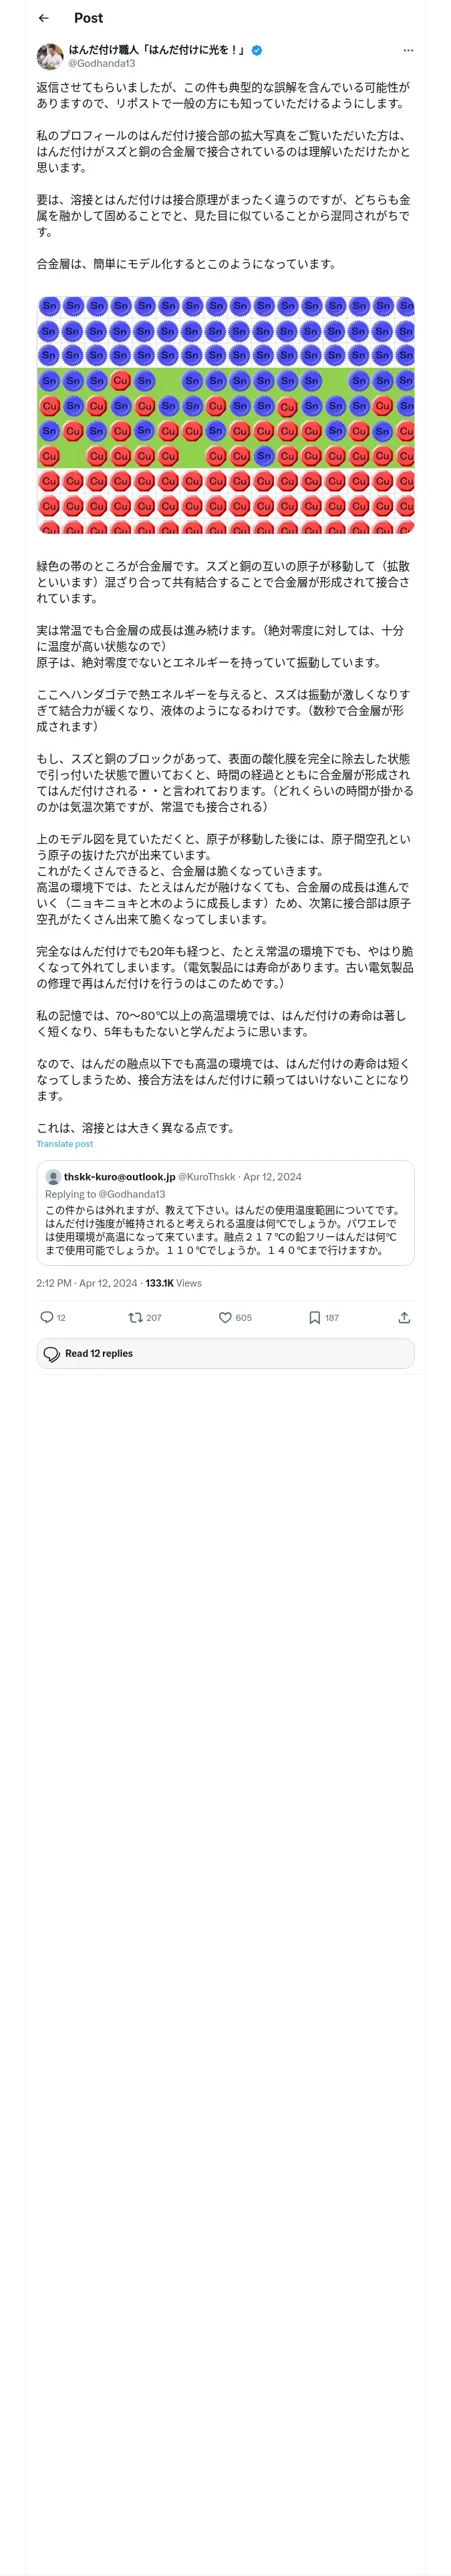
Task: Click the repost arrows icon
Action: [135, 1317]
